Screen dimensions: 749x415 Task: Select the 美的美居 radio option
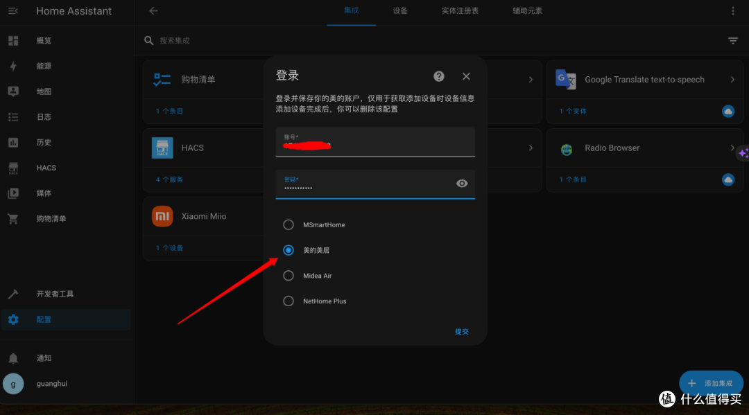point(288,250)
